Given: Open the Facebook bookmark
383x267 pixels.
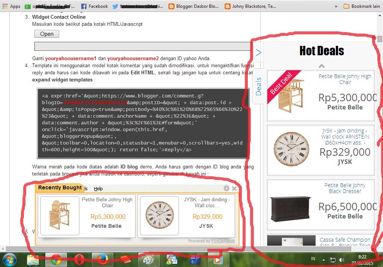Looking at the screenshot, I should [x=94, y=6].
